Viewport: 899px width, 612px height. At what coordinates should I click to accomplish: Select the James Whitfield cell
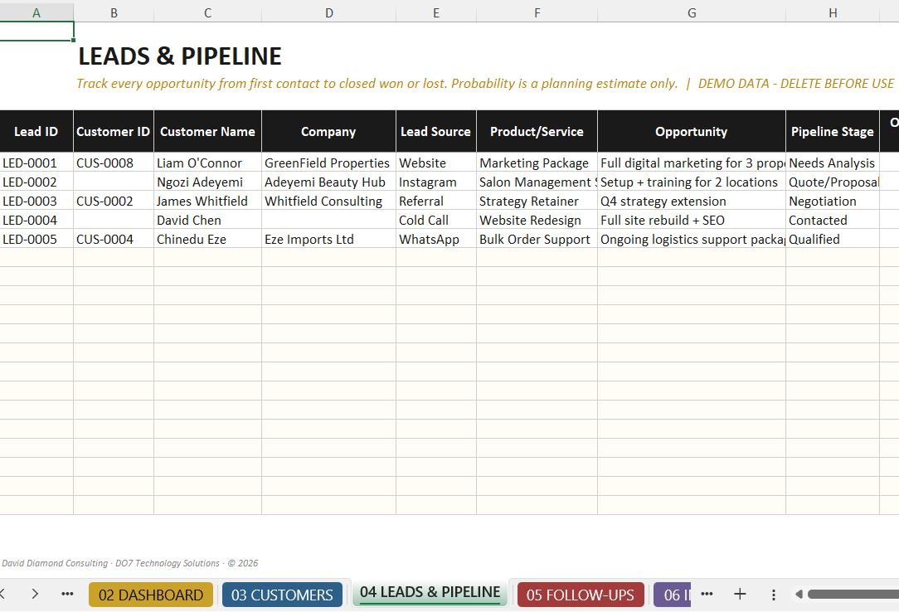207,202
